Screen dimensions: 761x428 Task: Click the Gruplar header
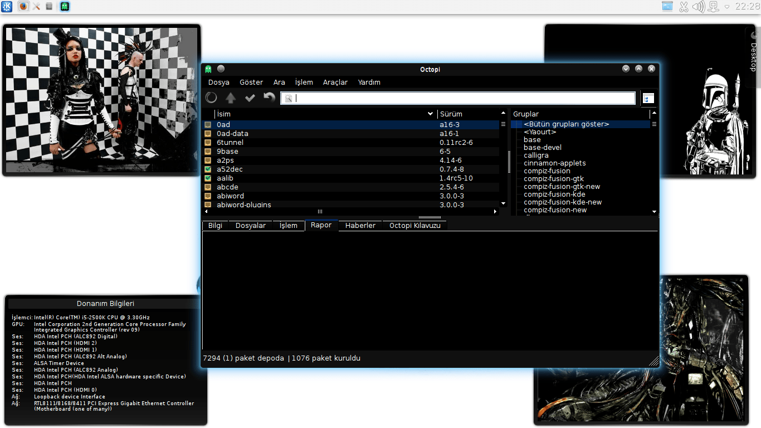pyautogui.click(x=580, y=114)
